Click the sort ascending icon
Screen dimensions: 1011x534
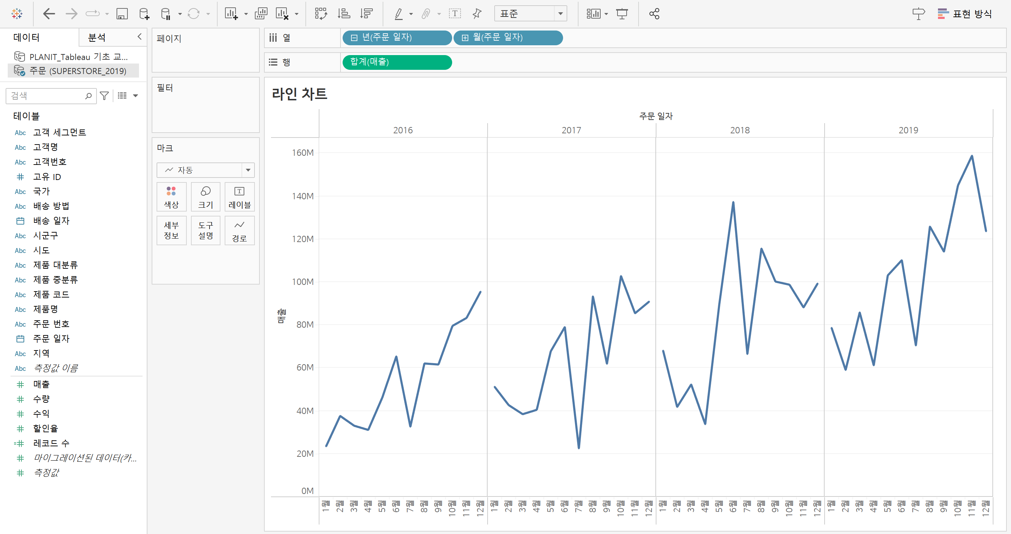[x=344, y=14]
